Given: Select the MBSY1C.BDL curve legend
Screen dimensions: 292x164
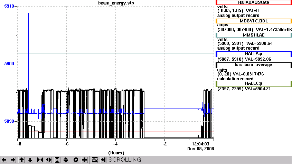Looking at the screenshot, I should pos(254,21).
